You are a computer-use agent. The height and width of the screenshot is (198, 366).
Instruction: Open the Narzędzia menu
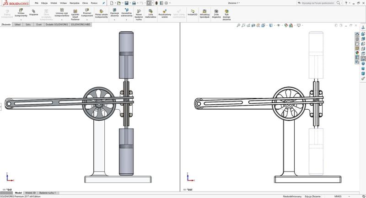coord(74,3)
